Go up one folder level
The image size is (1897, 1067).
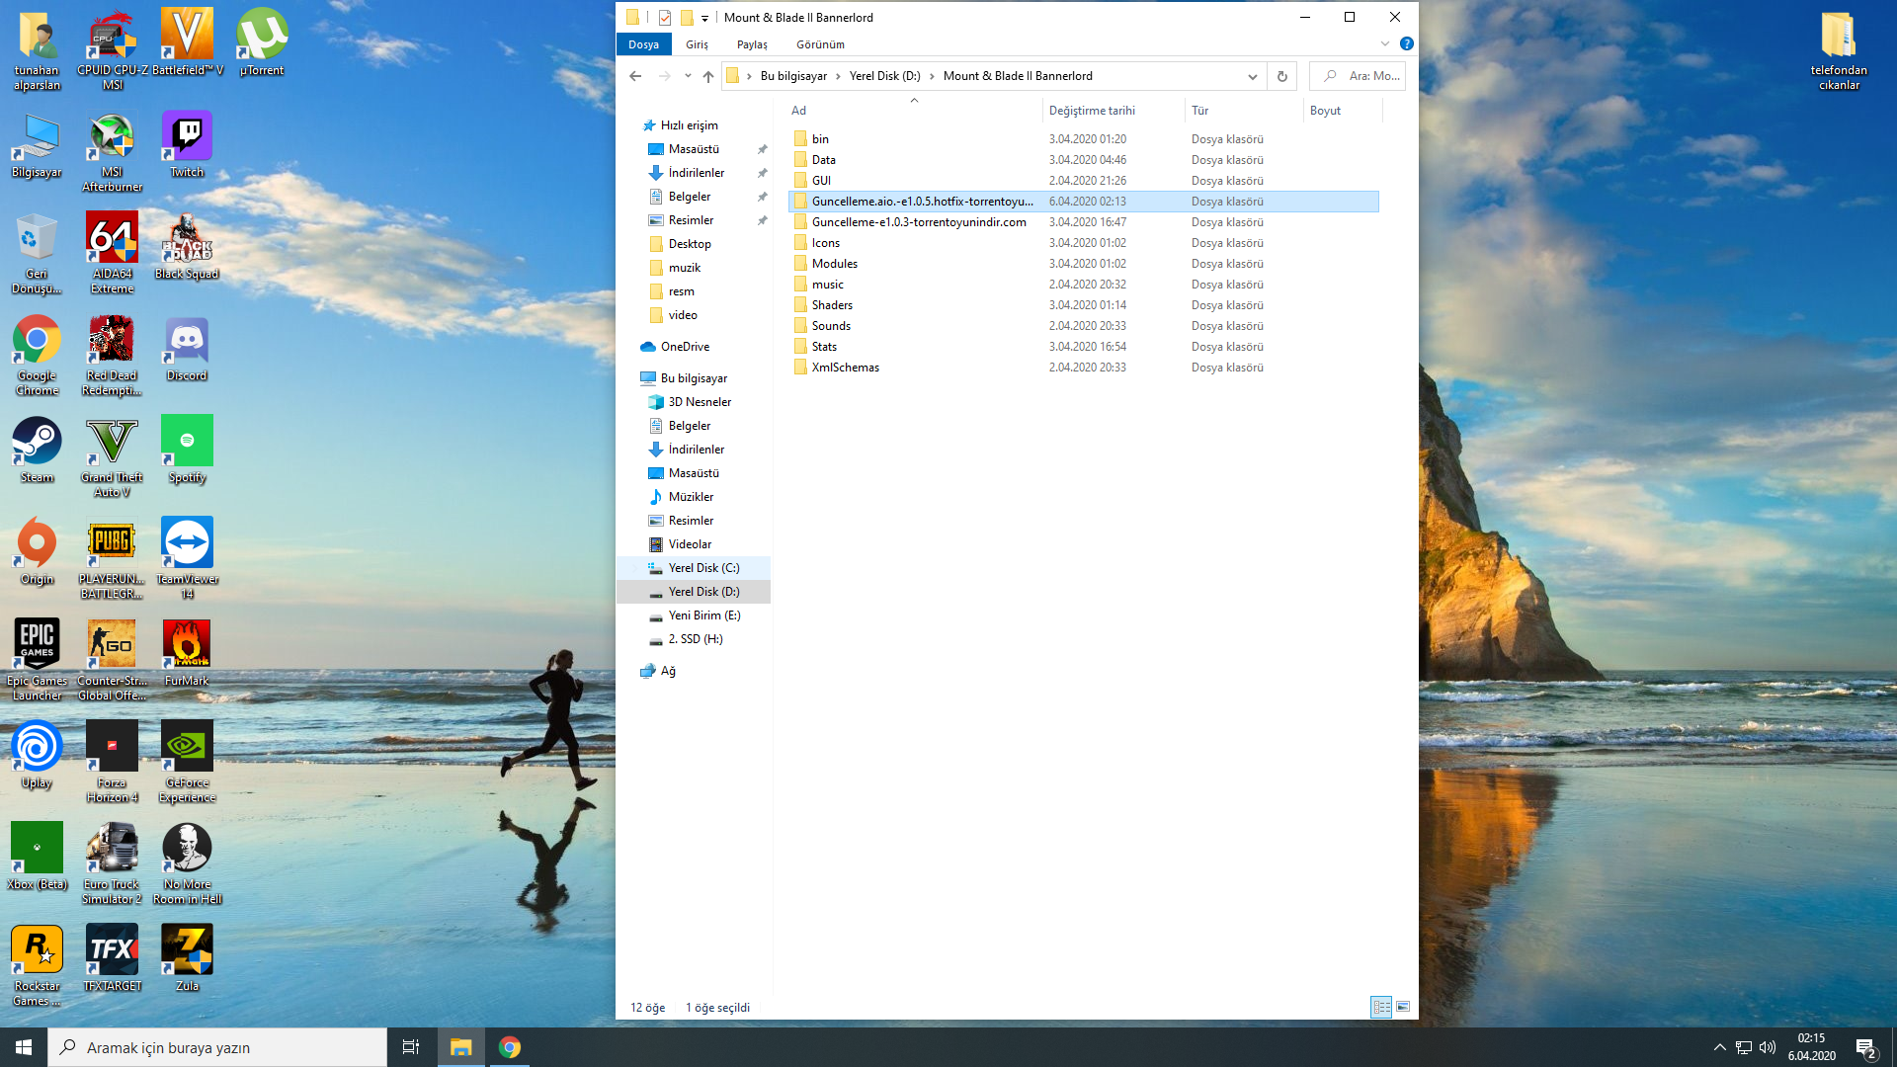tap(708, 76)
